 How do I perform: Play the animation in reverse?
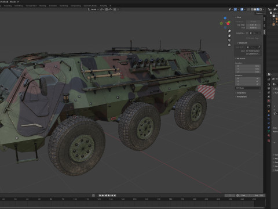point(106,196)
